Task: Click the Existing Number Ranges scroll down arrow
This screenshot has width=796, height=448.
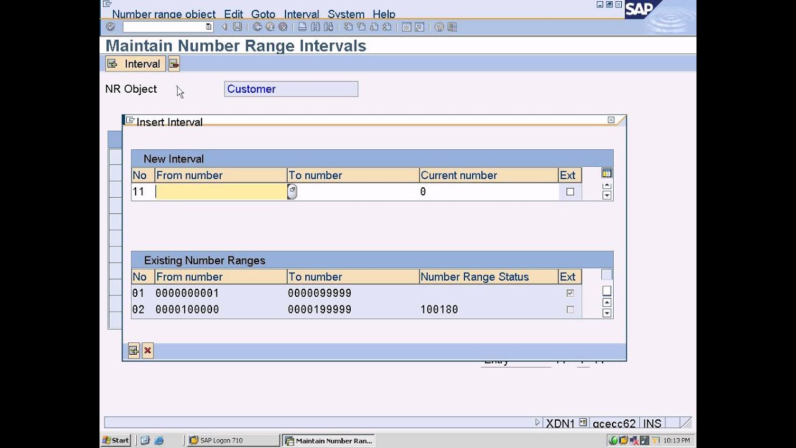Action: (607, 313)
